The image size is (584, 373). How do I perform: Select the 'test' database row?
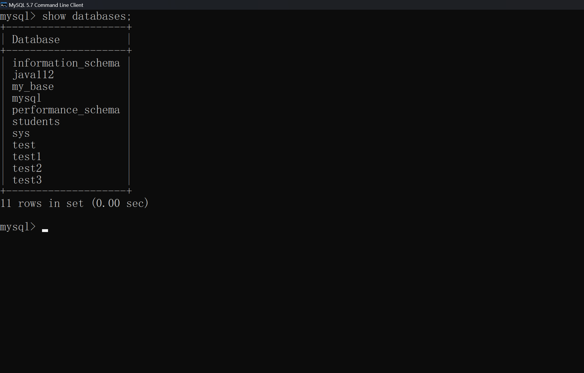click(x=24, y=145)
